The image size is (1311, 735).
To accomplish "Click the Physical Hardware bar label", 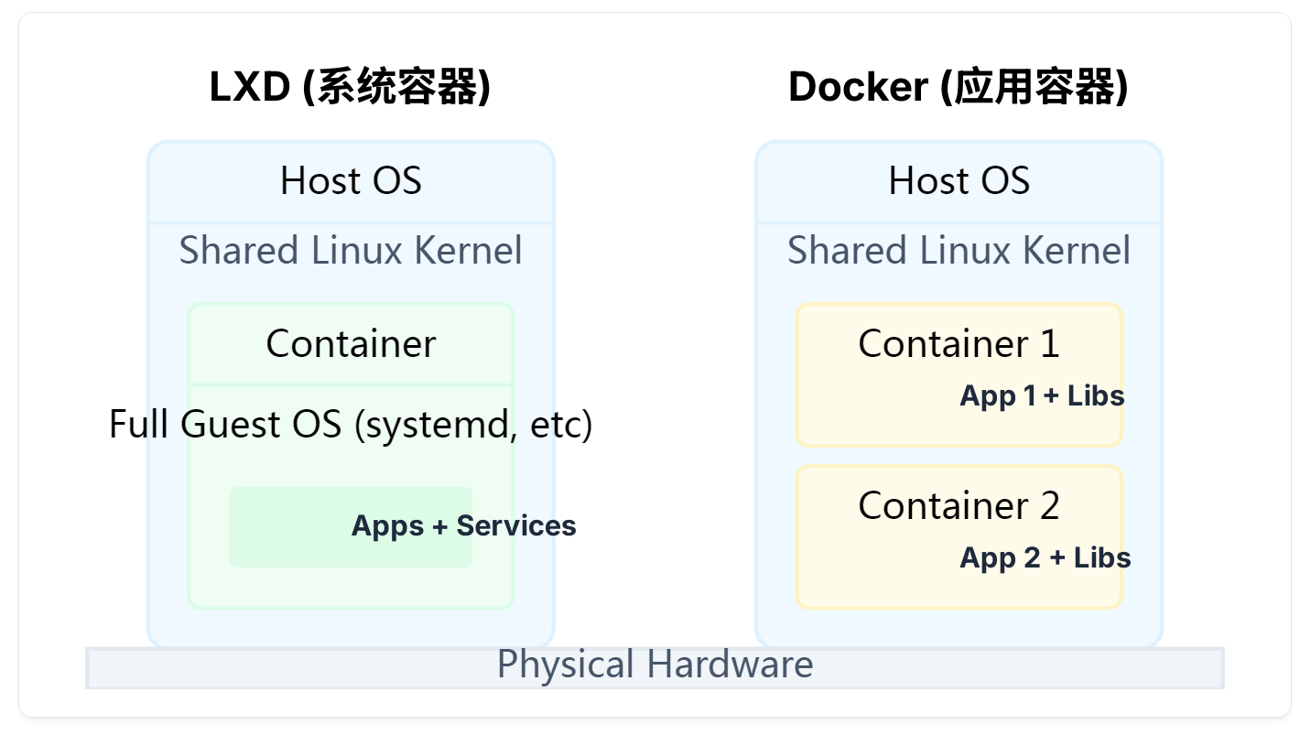I will [x=655, y=665].
